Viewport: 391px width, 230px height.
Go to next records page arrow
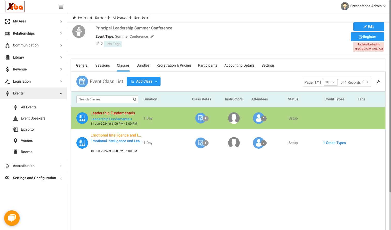pyautogui.click(x=368, y=82)
